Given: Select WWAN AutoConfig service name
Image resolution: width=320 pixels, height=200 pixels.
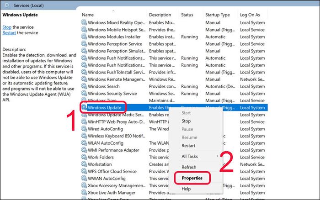Looking at the screenshot, I should point(107,179).
